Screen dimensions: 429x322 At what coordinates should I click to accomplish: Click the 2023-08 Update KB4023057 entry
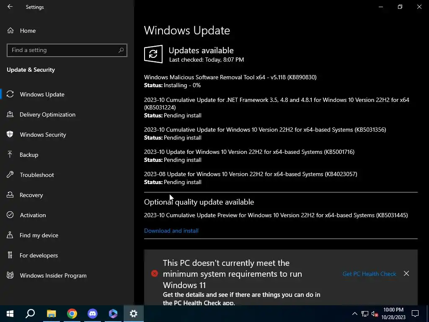[x=251, y=174]
